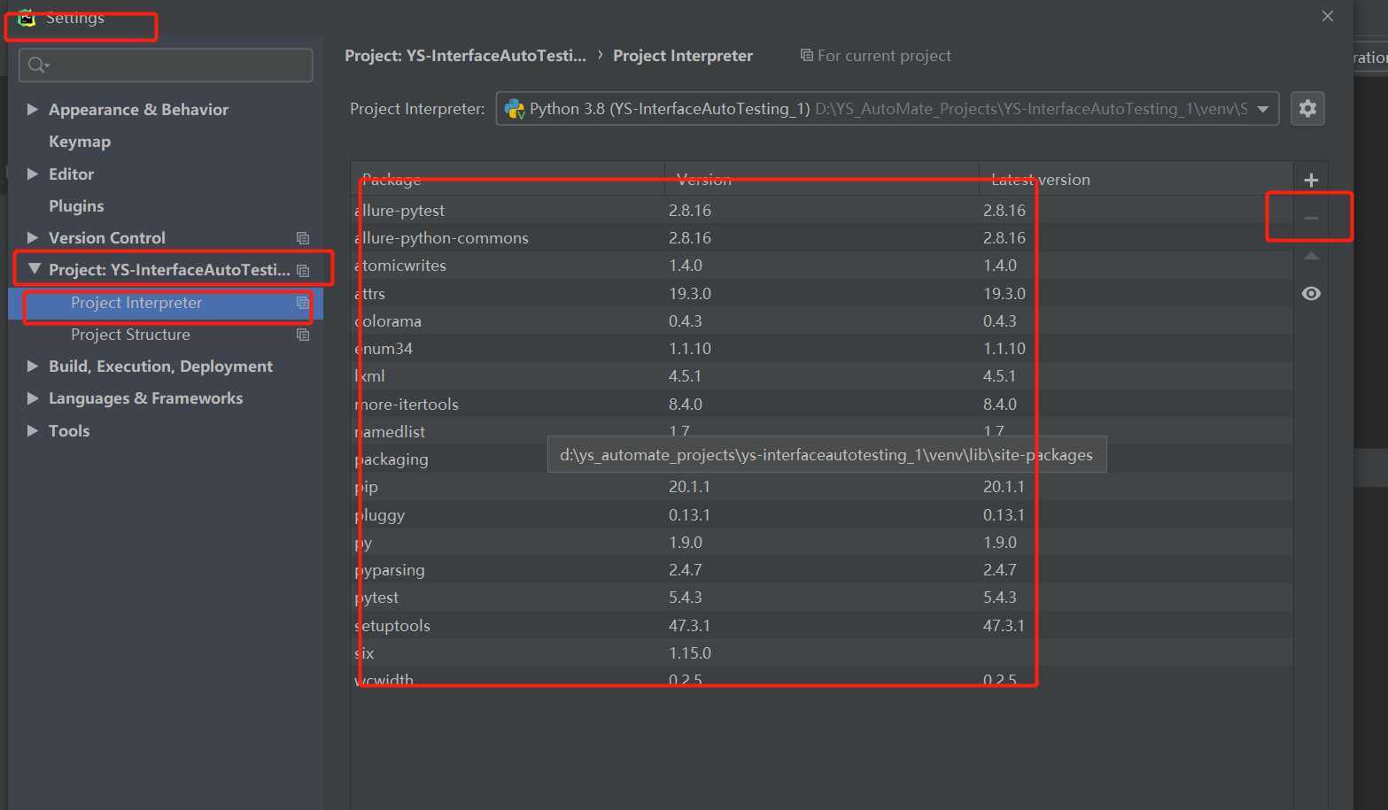Image resolution: width=1388 pixels, height=810 pixels.
Task: Collapse the Project: YS-InterfaceAutoTesti... node
Action: (34, 269)
